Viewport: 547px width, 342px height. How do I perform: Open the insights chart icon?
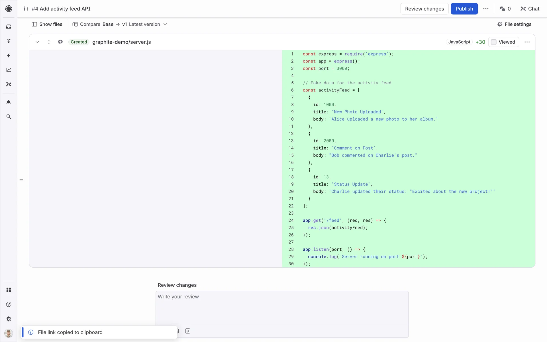click(x=9, y=70)
